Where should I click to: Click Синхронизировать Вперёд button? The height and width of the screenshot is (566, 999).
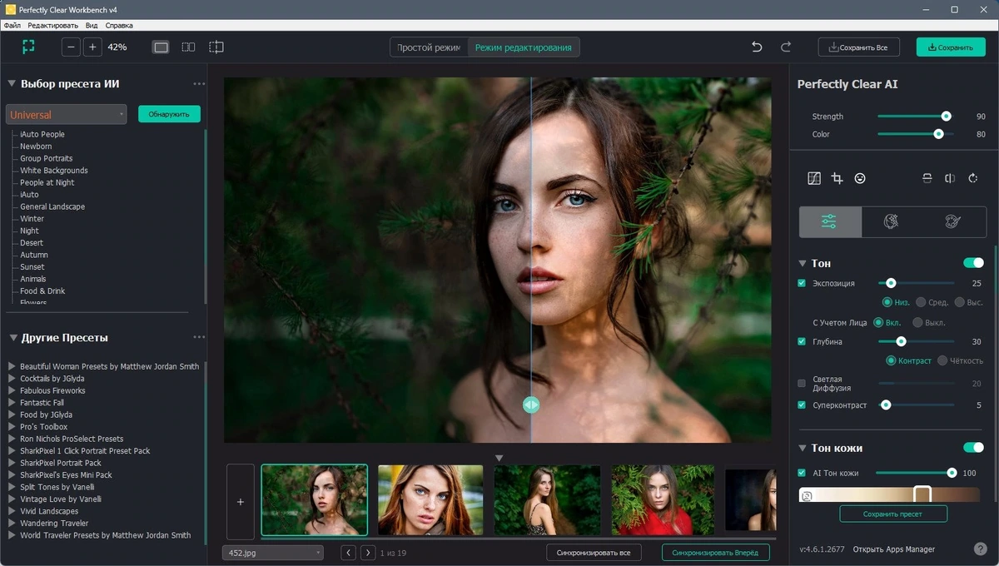coord(716,553)
